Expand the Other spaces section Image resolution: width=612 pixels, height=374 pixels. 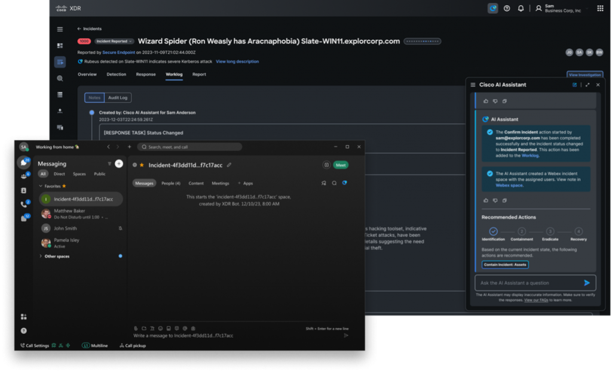point(41,256)
